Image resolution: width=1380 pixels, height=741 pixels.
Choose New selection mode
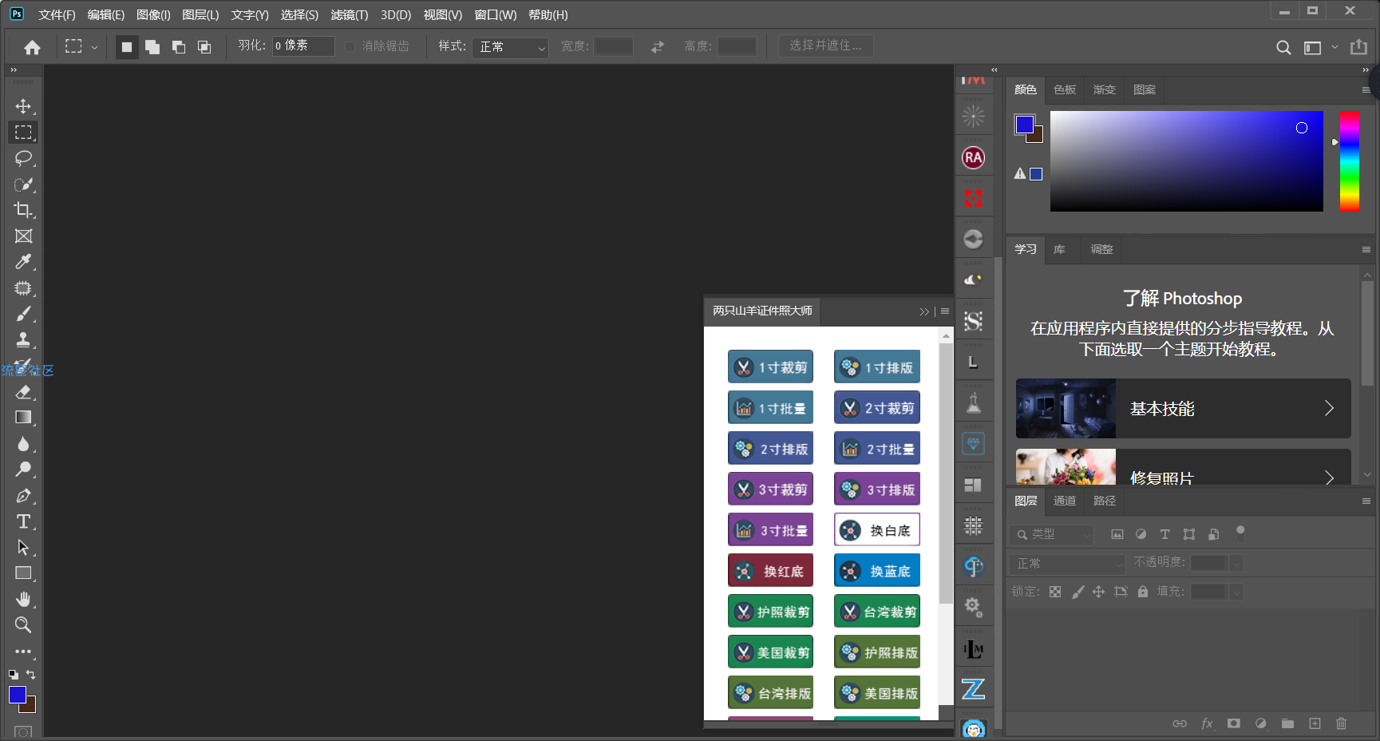pyautogui.click(x=126, y=47)
